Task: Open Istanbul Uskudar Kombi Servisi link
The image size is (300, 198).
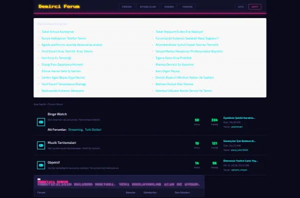Action: click(183, 91)
